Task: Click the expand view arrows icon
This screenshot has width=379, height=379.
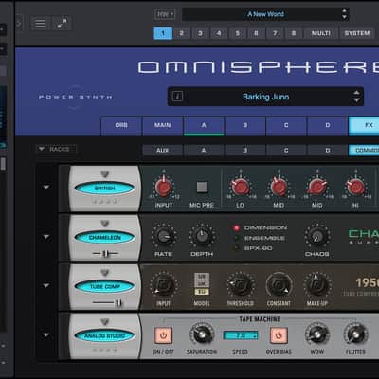Action: pyautogui.click(x=62, y=24)
